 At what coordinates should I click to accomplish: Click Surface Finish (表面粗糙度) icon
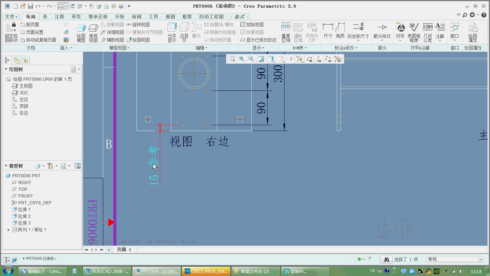click(414, 32)
